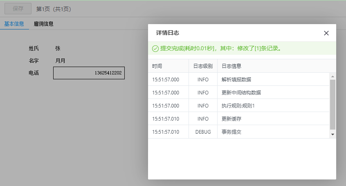The width and height of the screenshot is (346, 186).
Task: Click the DEBUG level cell
Action: (203, 132)
